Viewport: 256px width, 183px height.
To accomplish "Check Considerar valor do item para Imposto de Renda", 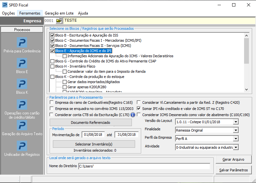I will (65, 71).
